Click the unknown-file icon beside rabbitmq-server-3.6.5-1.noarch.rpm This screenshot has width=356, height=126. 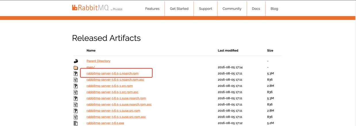pyautogui.click(x=76, y=74)
